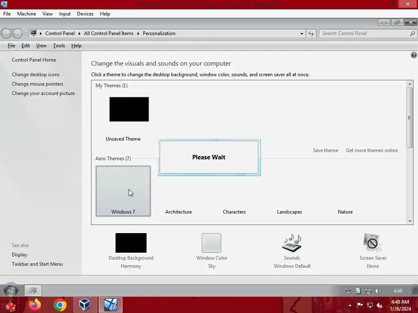Image resolution: width=418 pixels, height=313 pixels.
Task: Open Taskbar and Start Menu link
Action: click(x=37, y=264)
